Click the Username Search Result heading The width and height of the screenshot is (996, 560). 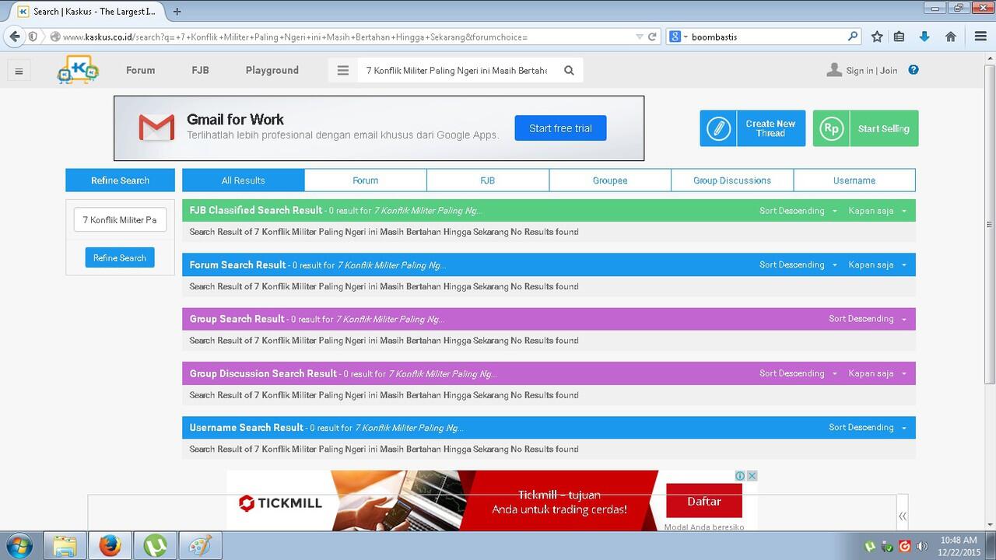[x=247, y=427]
